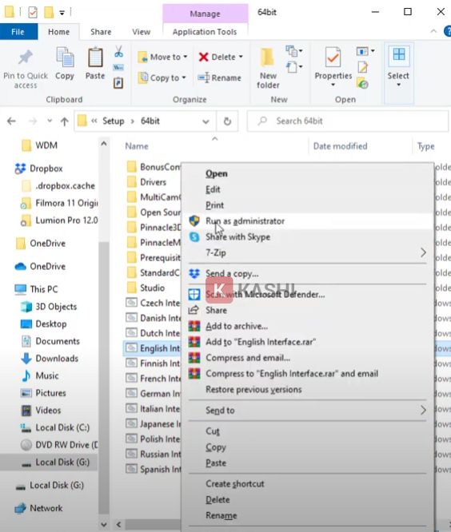451x532 pixels.
Task: Choose Delete in the context menu
Action: (218, 499)
